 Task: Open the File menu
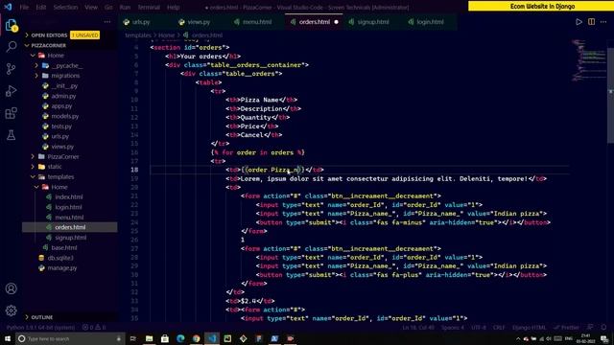click(x=24, y=7)
